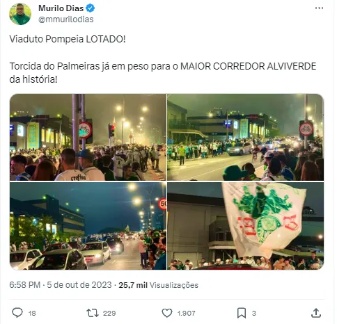Open the @mmurilodias handle link
This screenshot has width=337, height=324.
tap(66, 19)
